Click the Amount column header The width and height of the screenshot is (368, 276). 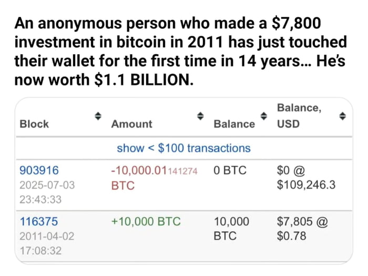[131, 124]
